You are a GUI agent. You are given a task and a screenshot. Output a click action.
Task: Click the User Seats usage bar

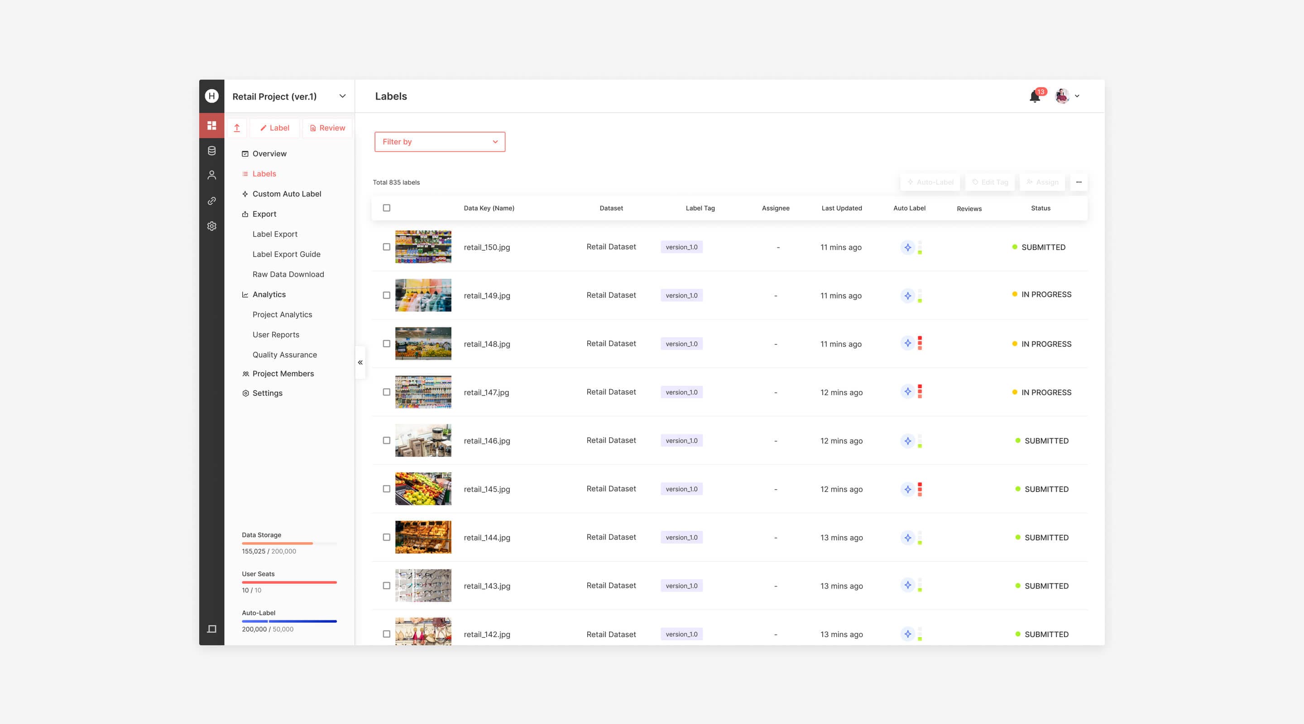coord(289,582)
